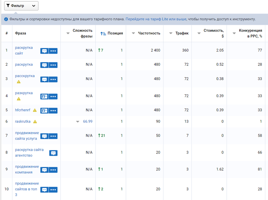Click the speech bubble icon for раскрутка сайт
The image size is (268, 200).
45,51
